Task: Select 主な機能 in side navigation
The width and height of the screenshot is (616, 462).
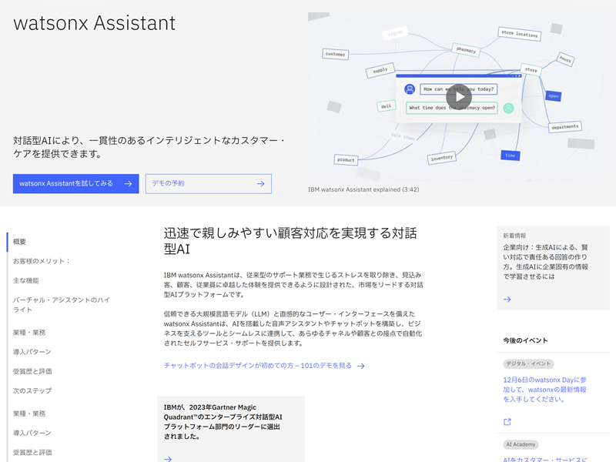Action: point(26,280)
